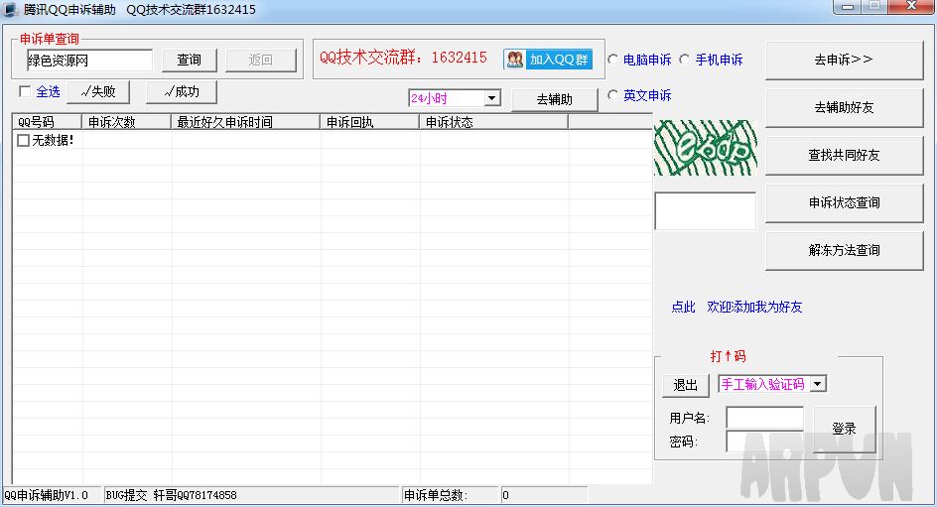
Task: Click the QQ号码 column header
Action: coord(48,122)
